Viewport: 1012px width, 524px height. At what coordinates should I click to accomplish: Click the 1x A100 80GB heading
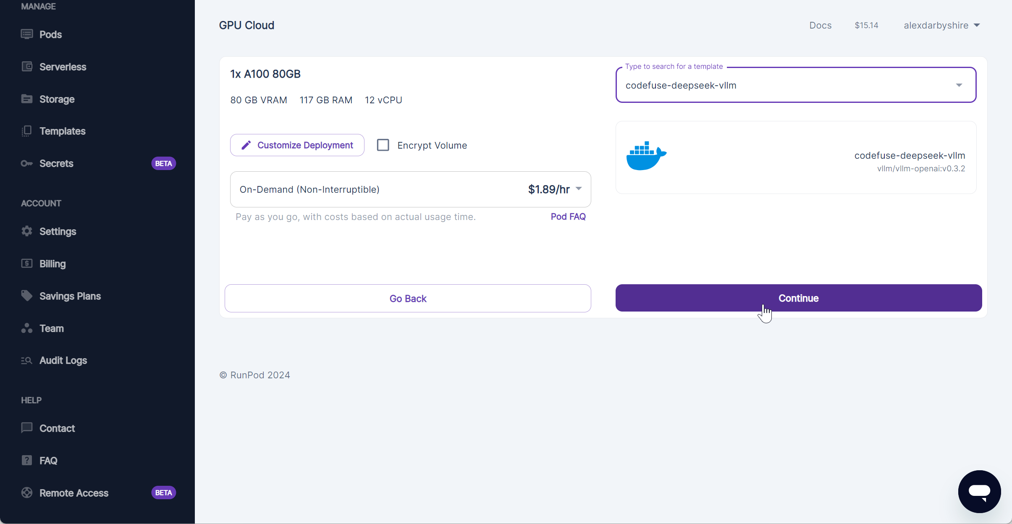tap(265, 74)
